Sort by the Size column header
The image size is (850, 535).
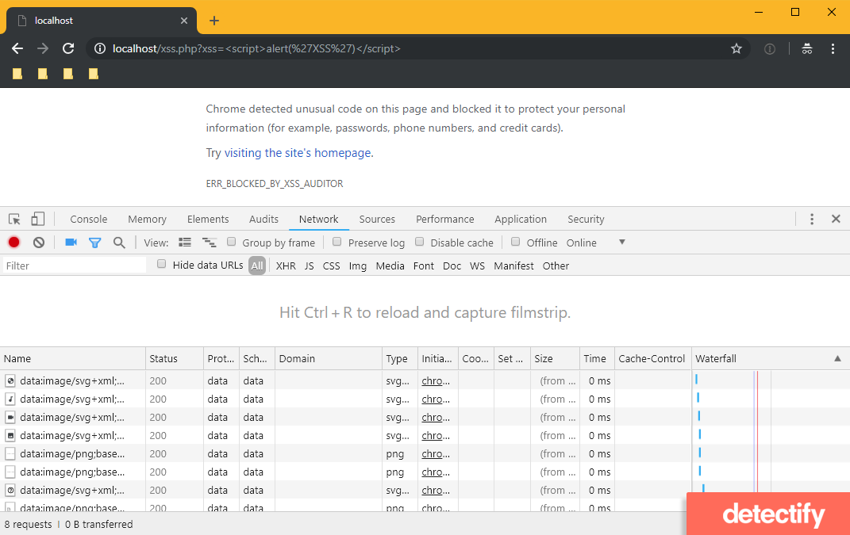[x=555, y=358]
